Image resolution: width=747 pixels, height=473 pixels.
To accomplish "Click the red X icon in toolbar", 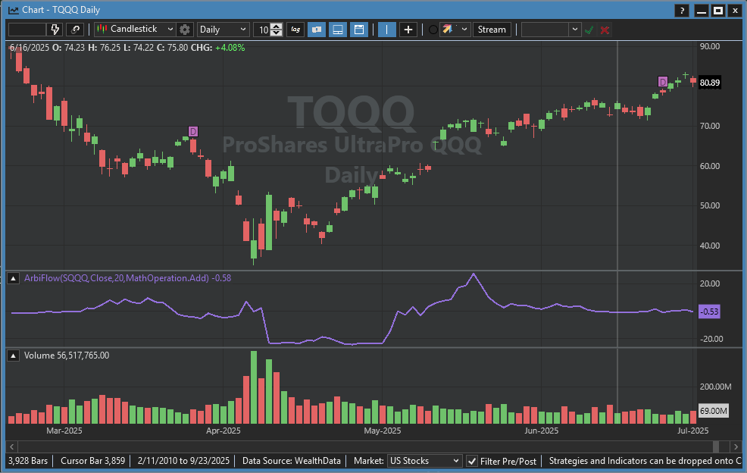I will [x=605, y=30].
